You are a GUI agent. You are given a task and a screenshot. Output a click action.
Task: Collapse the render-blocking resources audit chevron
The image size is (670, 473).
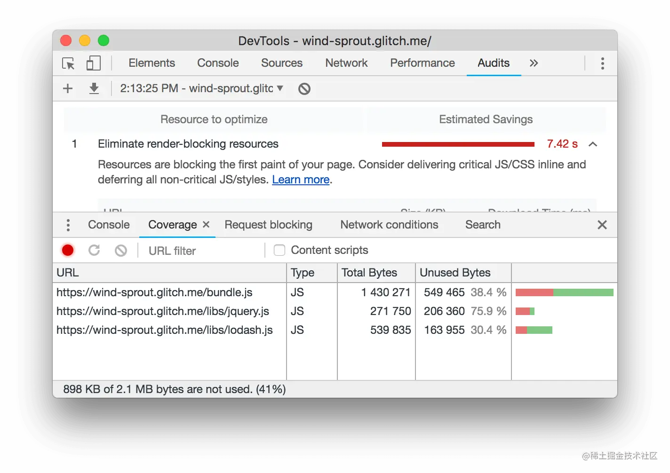[x=593, y=144]
